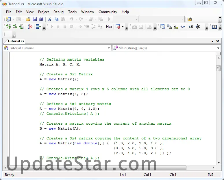
Task: Click the Show Next Statement arrow icon
Action: [x=80, y=27]
